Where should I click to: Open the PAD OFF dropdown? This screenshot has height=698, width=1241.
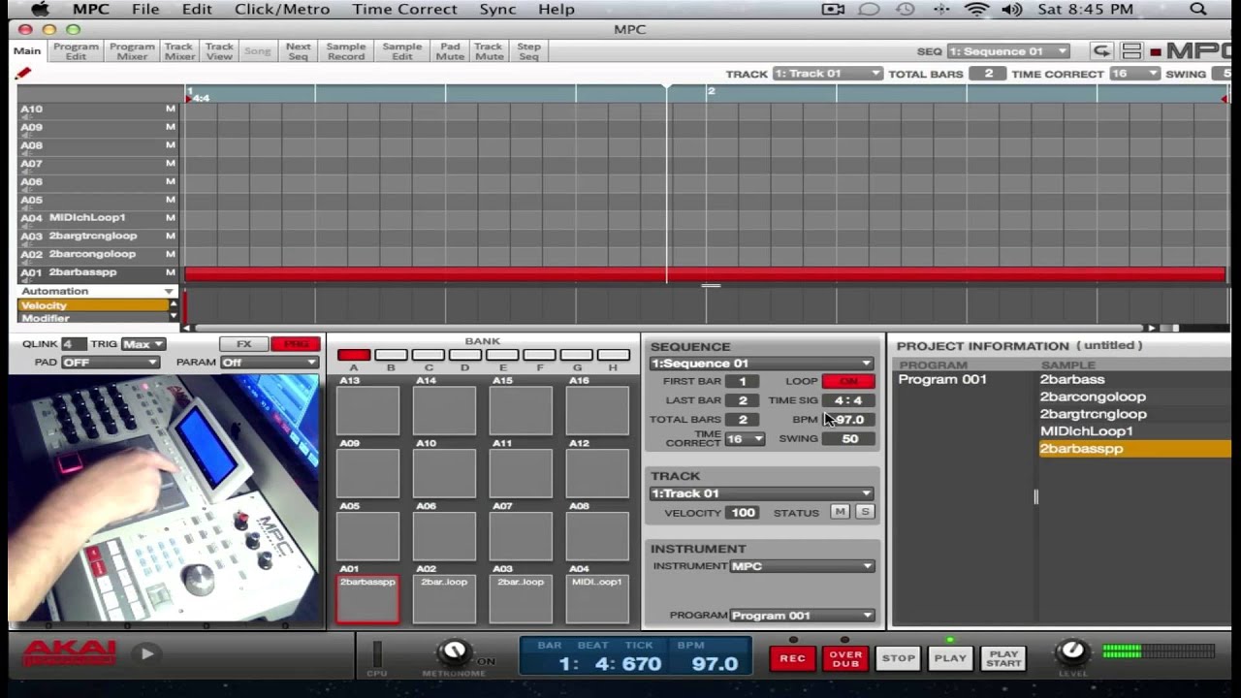point(110,363)
